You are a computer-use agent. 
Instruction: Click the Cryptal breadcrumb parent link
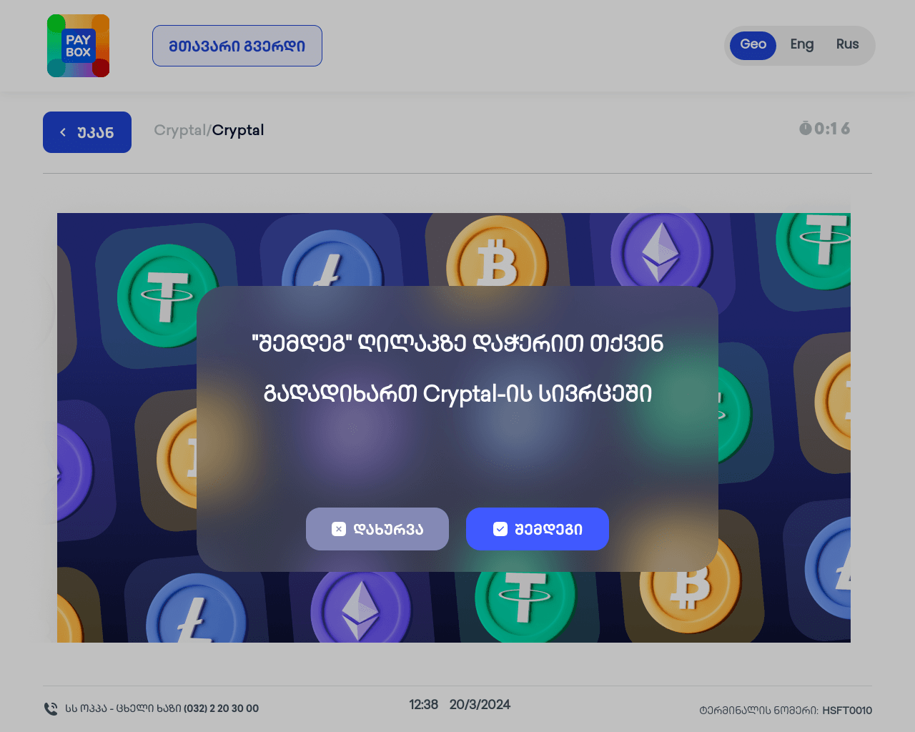[x=179, y=130]
